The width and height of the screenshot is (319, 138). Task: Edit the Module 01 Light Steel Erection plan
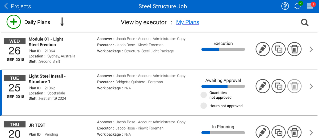(x=262, y=49)
